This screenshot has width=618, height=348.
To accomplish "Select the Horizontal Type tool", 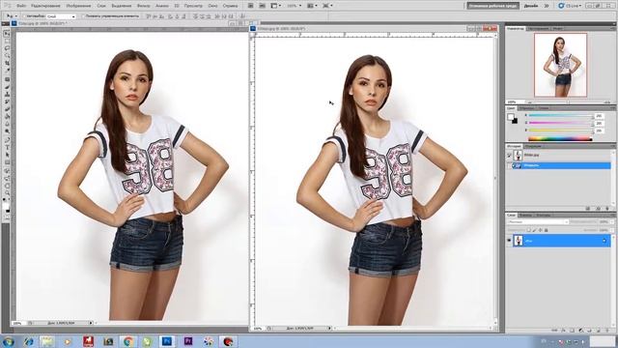I will (x=7, y=147).
